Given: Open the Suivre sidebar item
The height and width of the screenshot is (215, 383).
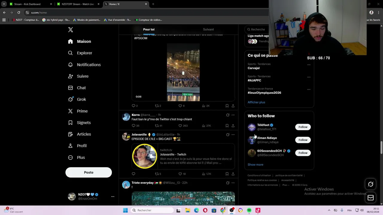Looking at the screenshot, I should point(78,76).
